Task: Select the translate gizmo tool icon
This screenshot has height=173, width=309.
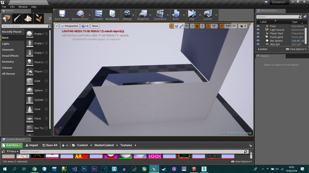Action: [172, 26]
